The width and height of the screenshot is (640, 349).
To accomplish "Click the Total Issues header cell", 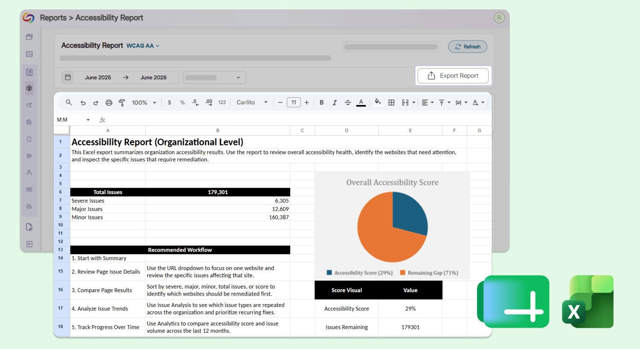I will (x=108, y=192).
